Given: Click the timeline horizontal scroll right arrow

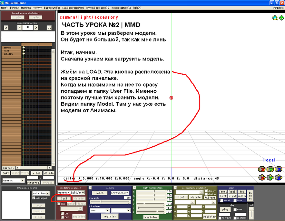Looking at the screenshot, I should point(50,168).
